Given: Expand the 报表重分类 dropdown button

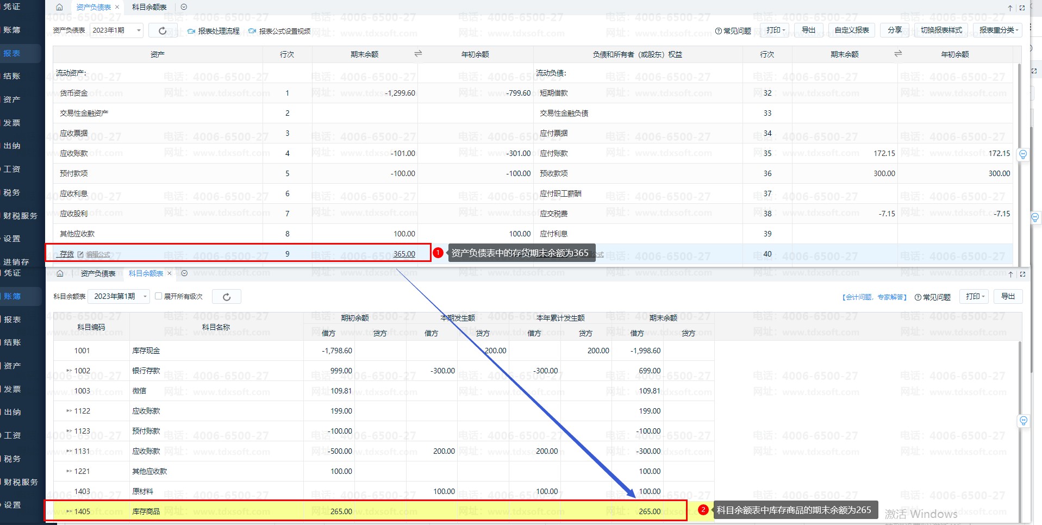Looking at the screenshot, I should [x=998, y=30].
